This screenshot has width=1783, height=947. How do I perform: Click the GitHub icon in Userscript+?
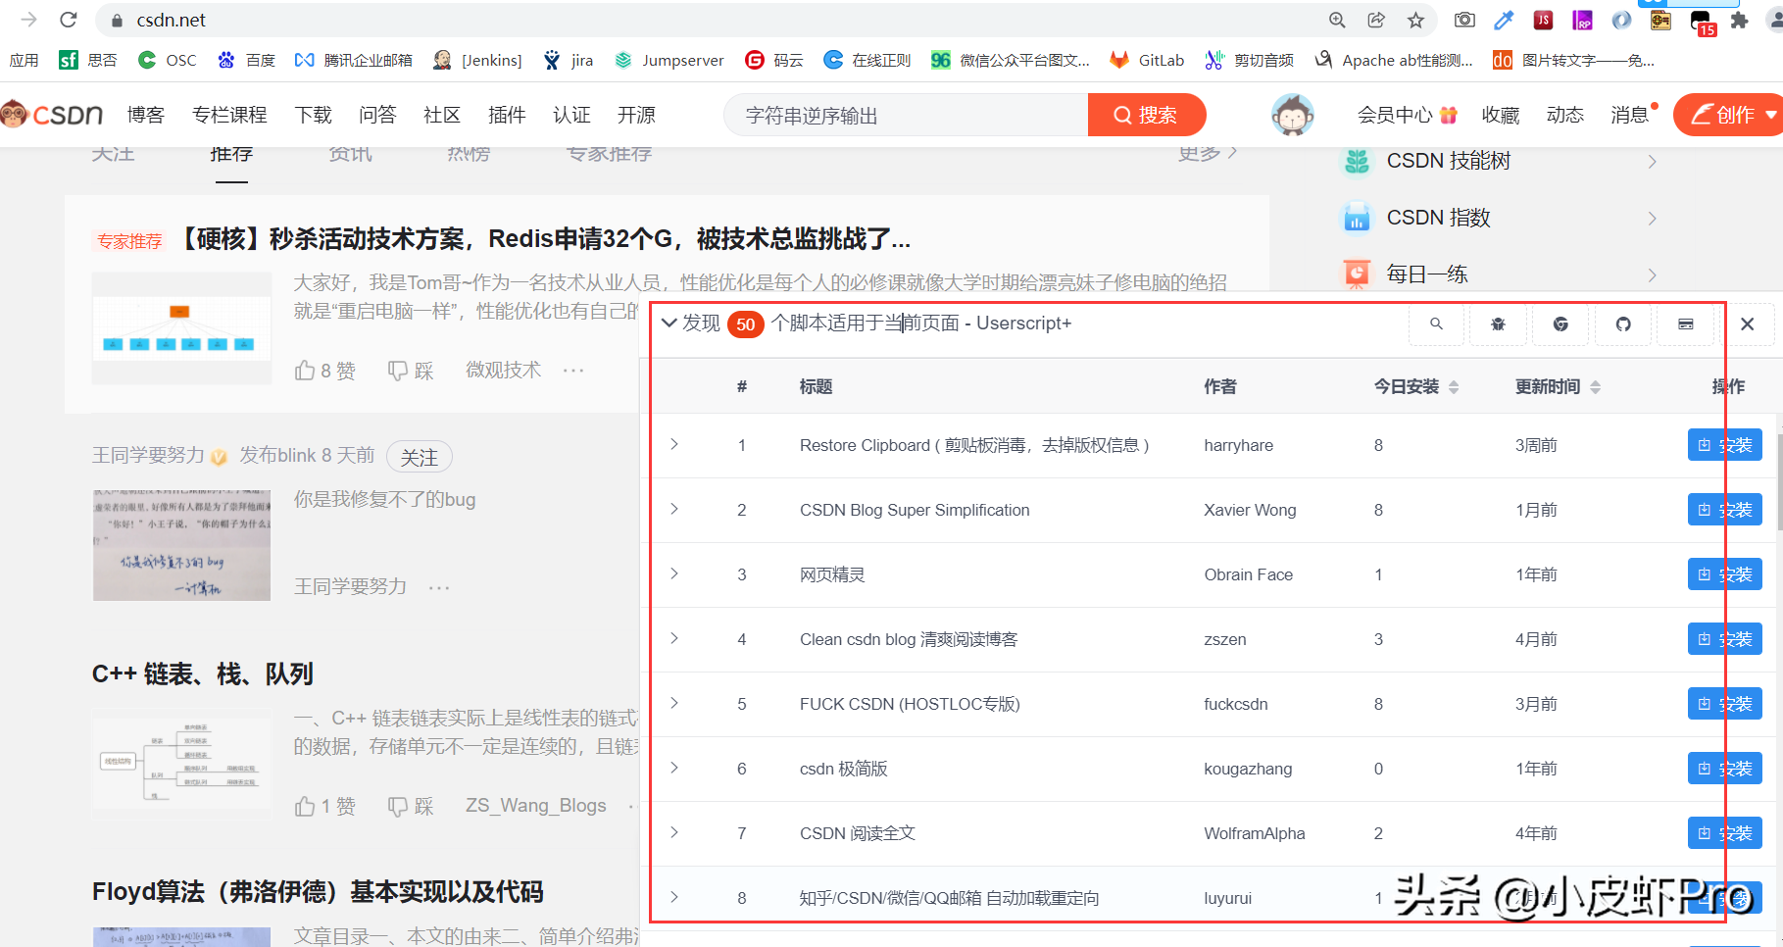point(1623,324)
